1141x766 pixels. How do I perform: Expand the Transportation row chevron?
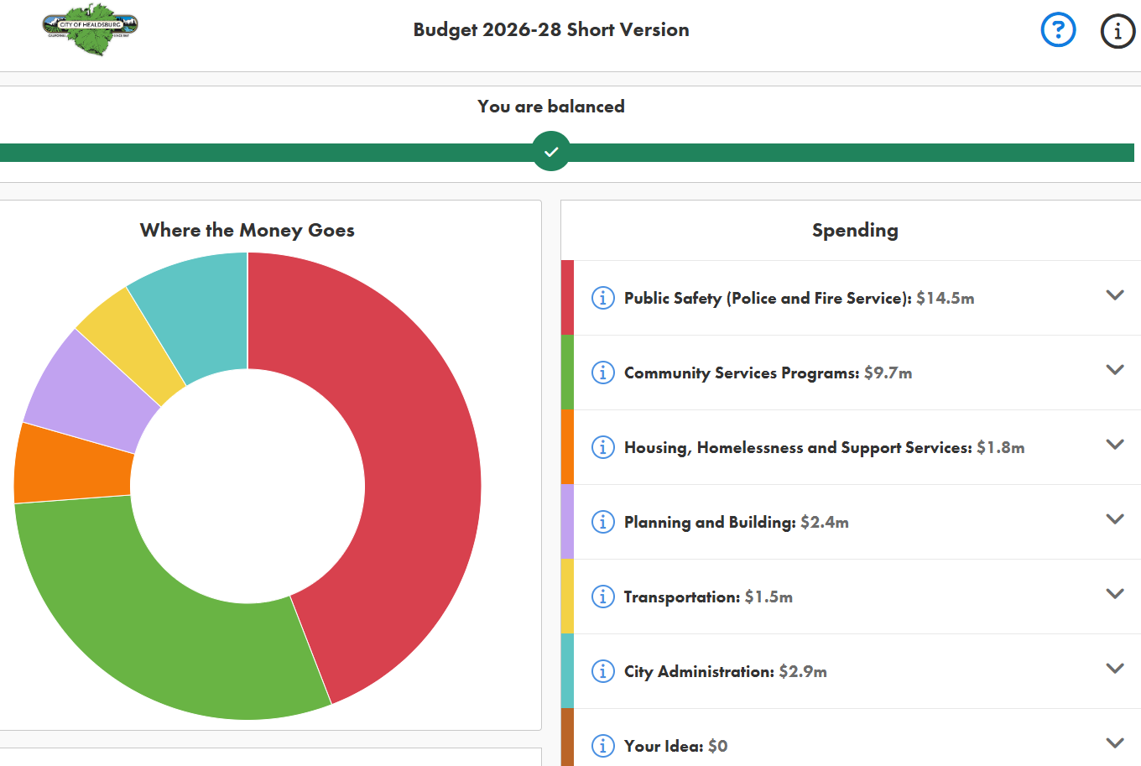coord(1114,594)
